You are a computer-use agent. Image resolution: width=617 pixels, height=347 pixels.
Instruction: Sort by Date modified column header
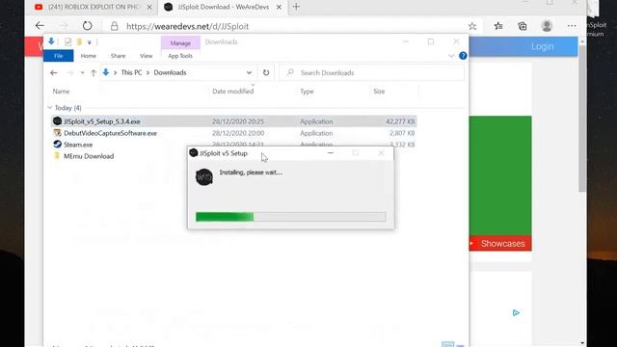(232, 92)
